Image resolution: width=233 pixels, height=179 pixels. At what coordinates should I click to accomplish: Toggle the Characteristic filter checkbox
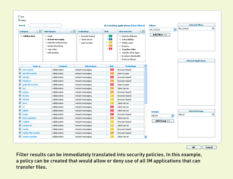pyautogui.click(x=143, y=31)
